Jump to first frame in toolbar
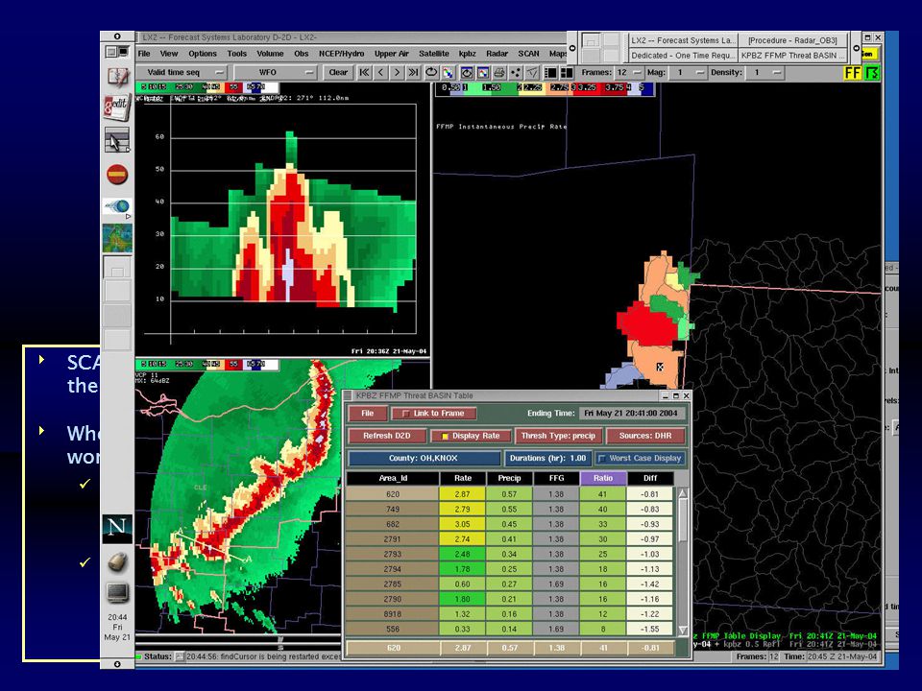This screenshot has width=922, height=691. click(364, 72)
